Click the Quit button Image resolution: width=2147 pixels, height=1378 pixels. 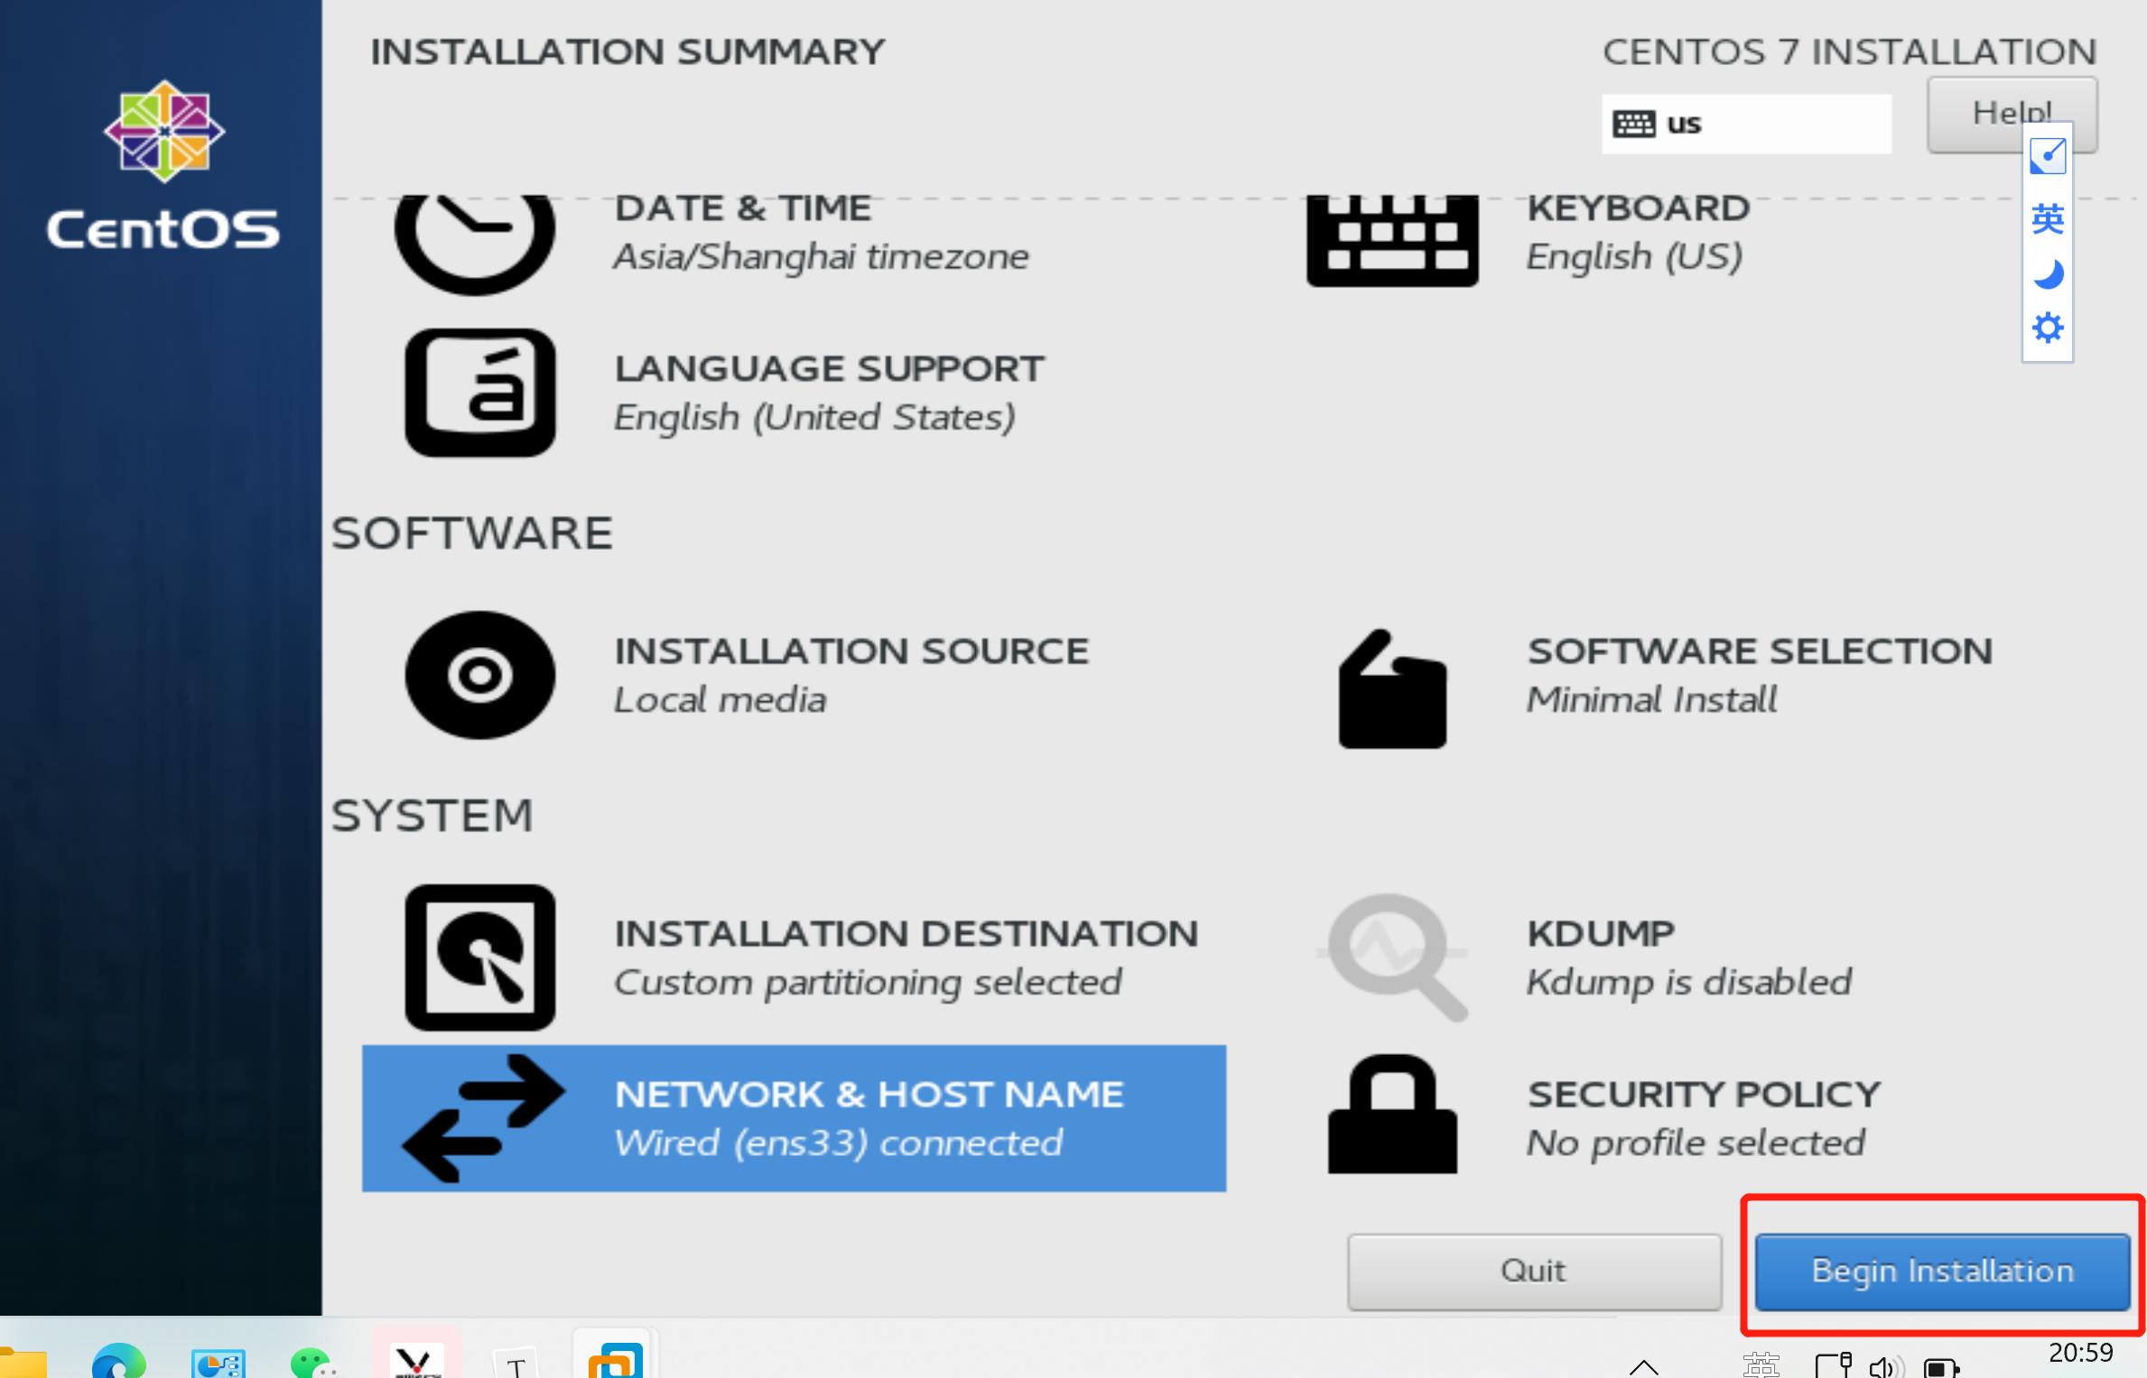coord(1534,1272)
